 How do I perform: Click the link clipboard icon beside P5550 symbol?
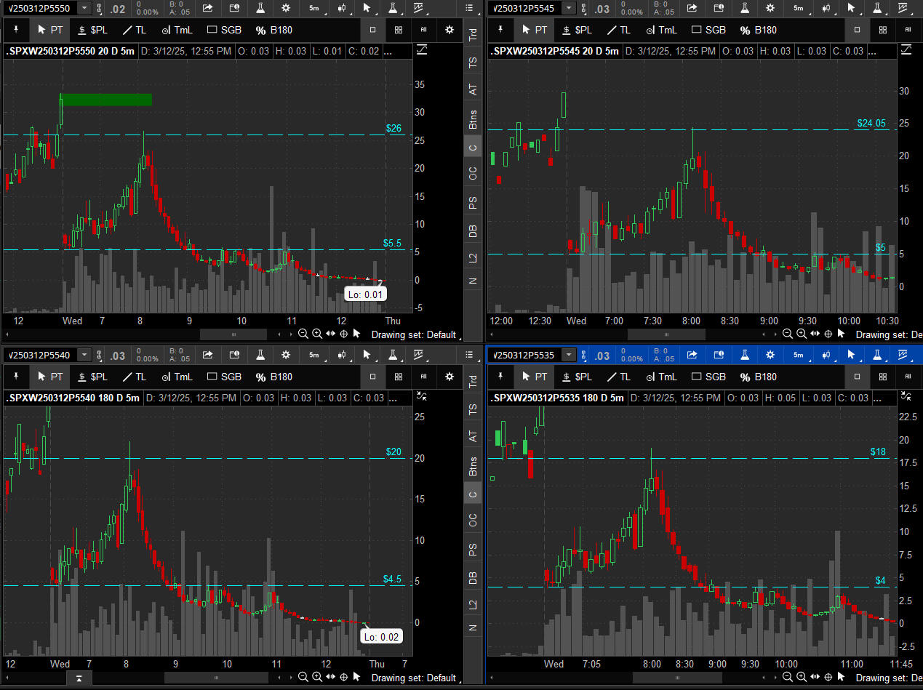[100, 8]
